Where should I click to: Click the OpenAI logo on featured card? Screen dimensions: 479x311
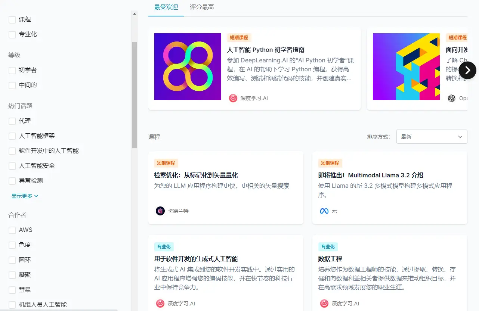452,98
